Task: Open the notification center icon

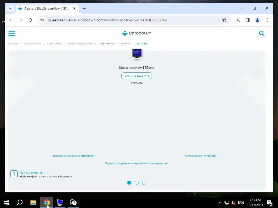Action: pos(270,203)
